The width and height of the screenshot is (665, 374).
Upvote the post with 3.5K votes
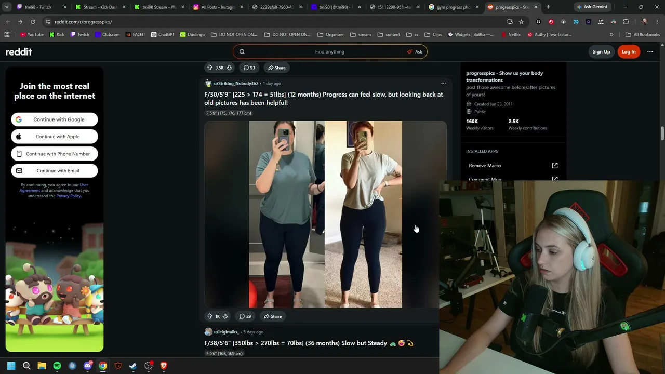point(210,68)
